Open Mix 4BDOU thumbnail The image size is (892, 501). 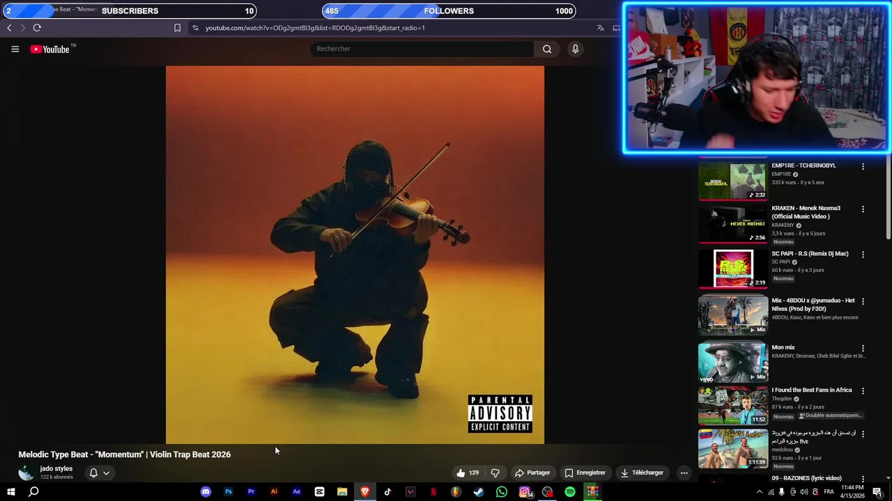(x=732, y=316)
